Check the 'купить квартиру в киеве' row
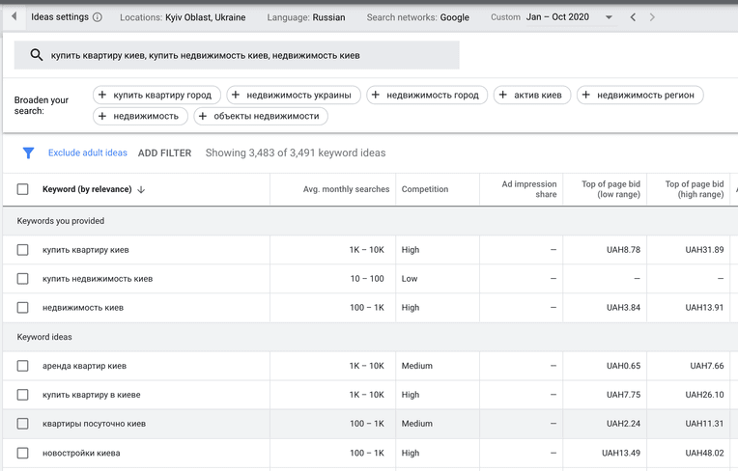The width and height of the screenshot is (738, 471). tap(22, 395)
